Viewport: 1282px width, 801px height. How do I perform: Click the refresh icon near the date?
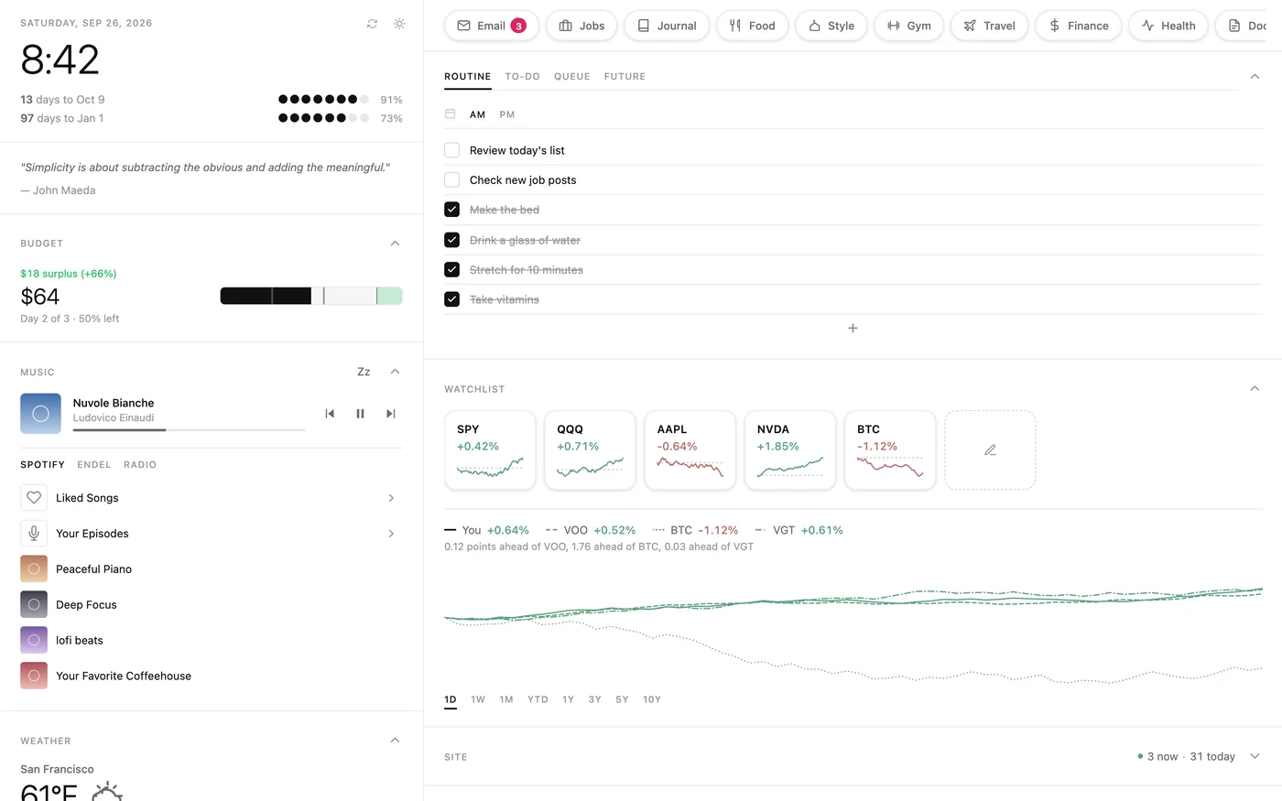(372, 24)
